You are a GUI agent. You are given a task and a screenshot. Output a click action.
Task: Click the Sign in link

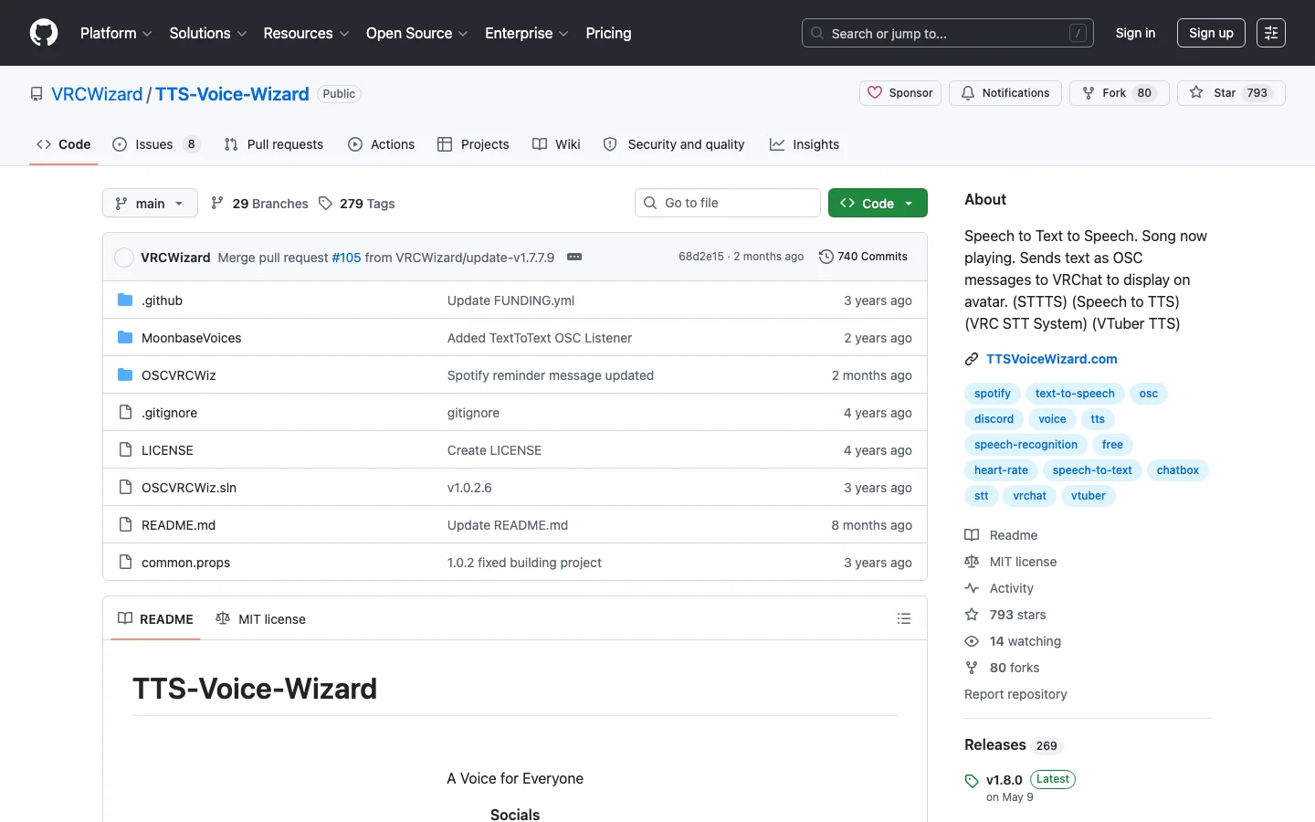1135,33
